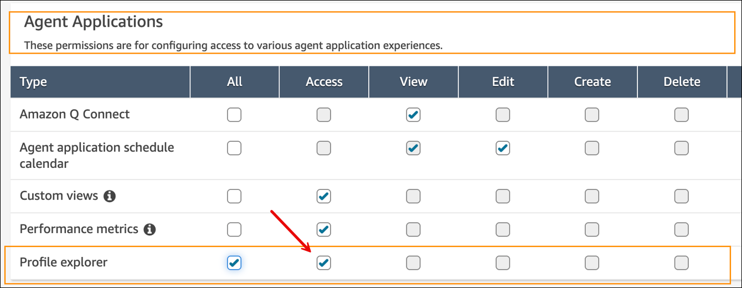
Task: Click the Access column header
Action: 324,82
